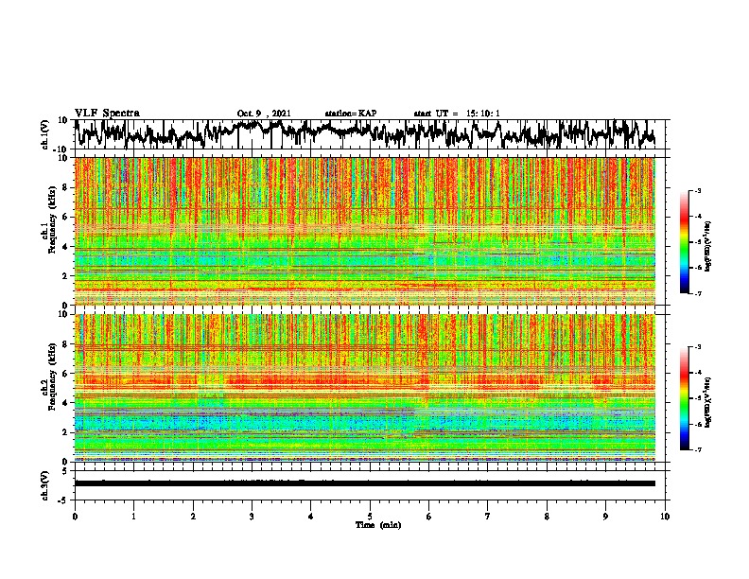Select the "start UT = 15:10: 1" text

tap(457, 114)
